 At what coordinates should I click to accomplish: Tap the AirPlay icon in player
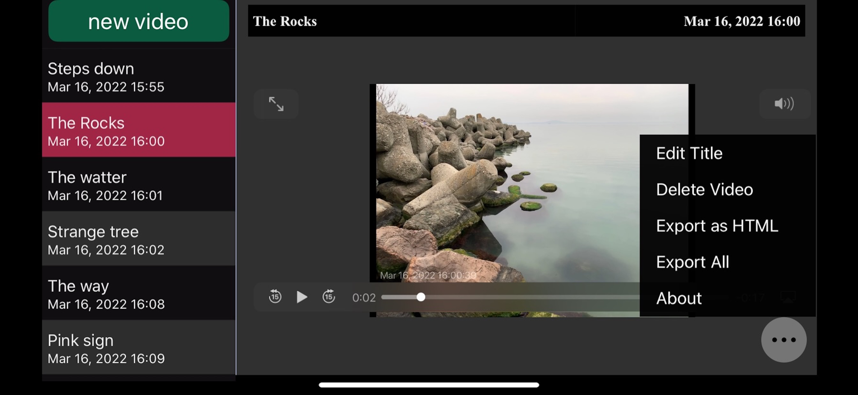pos(787,297)
